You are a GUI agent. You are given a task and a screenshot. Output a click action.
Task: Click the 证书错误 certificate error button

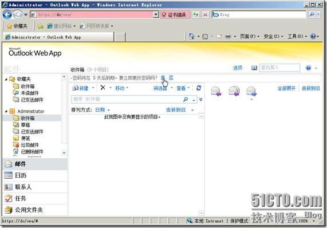[175, 14]
